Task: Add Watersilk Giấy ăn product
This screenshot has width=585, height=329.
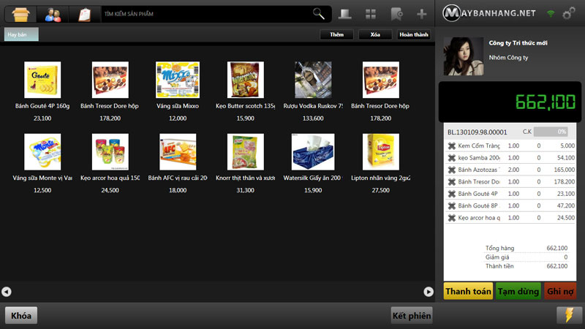Action: 313,152
